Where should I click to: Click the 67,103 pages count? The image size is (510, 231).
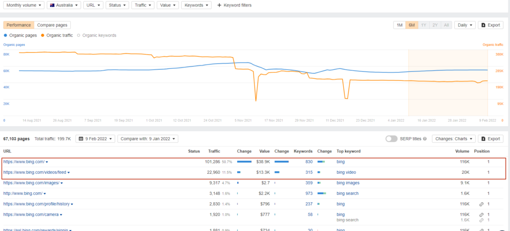coord(16,139)
